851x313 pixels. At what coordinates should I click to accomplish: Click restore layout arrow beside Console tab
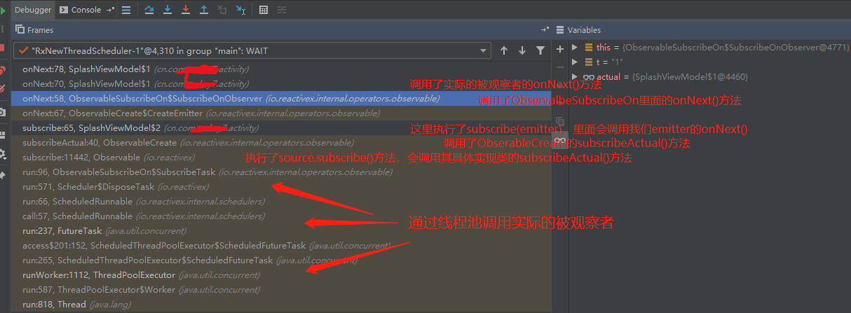[x=111, y=10]
